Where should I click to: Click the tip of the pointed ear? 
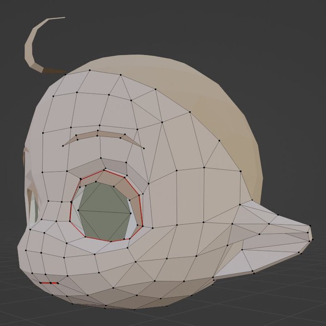tap(311, 233)
